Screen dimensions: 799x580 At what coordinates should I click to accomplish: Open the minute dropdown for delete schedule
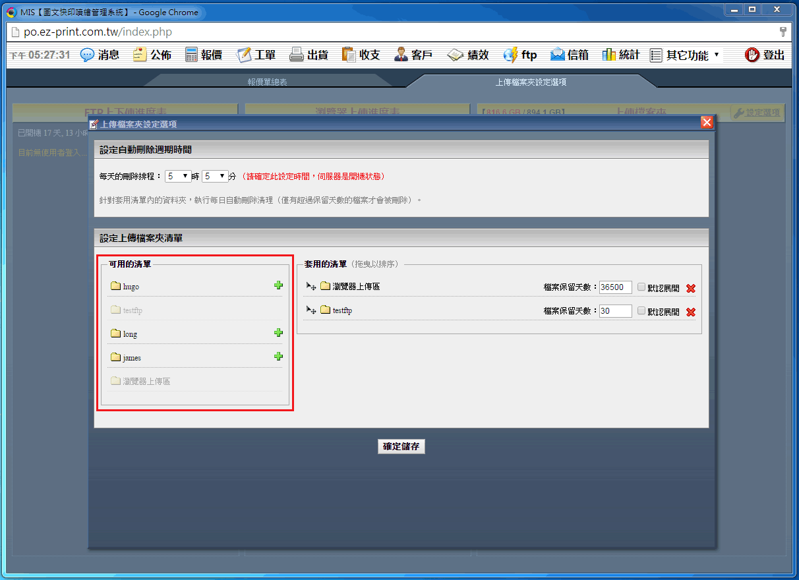pyautogui.click(x=214, y=177)
